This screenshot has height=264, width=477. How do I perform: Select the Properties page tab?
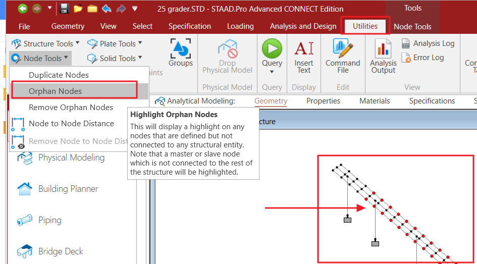pos(323,101)
